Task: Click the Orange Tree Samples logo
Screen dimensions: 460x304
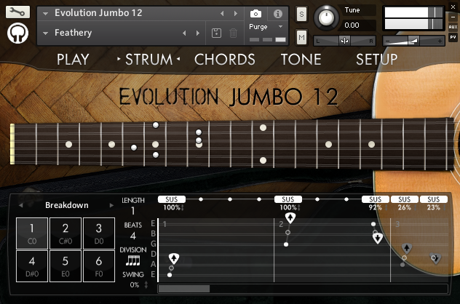Action: [x=17, y=33]
